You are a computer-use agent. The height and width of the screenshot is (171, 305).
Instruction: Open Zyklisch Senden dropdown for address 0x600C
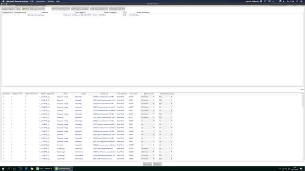[148, 159]
